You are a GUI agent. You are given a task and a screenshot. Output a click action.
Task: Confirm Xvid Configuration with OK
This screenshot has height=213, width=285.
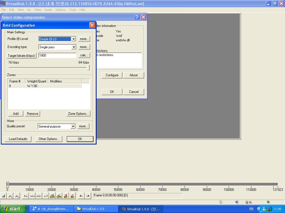(x=80, y=139)
